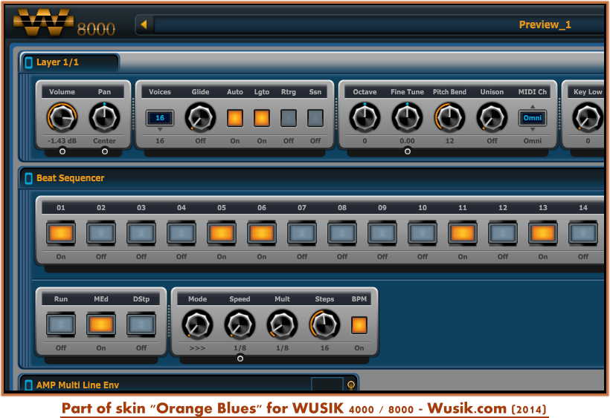
Task: Click the BPM sync button
Action: click(359, 324)
